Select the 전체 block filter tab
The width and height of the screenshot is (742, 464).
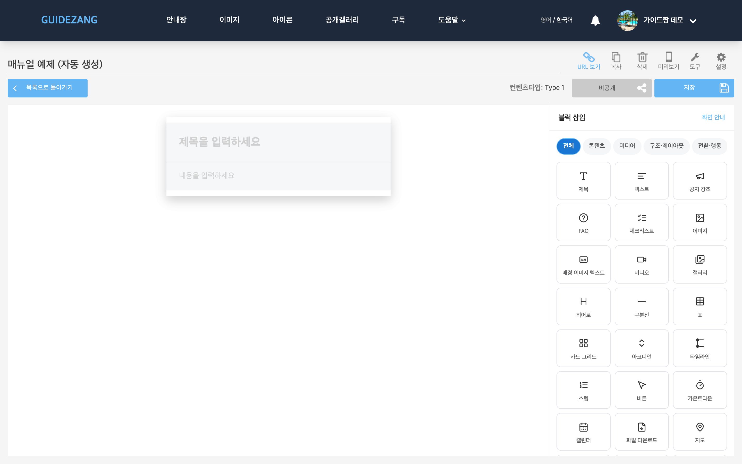[x=568, y=146]
